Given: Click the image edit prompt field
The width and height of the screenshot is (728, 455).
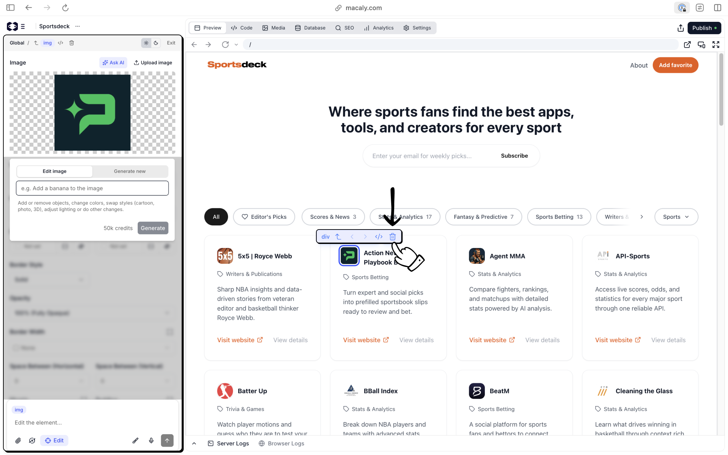Looking at the screenshot, I should click(x=92, y=188).
